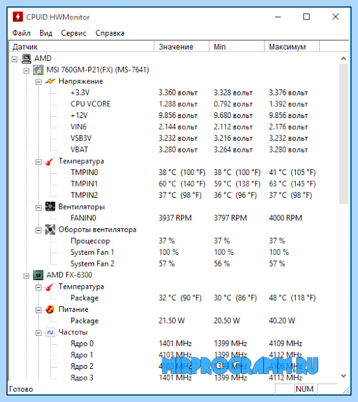This screenshot has height=402, width=358.
Task: Click the scrollbar down arrow
Action: pos(344,376)
